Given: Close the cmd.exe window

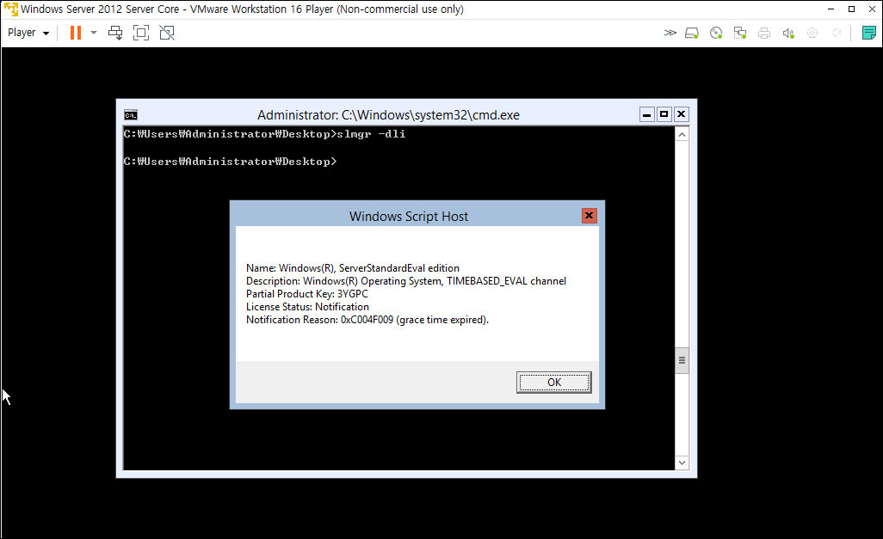Looking at the screenshot, I should 682,115.
